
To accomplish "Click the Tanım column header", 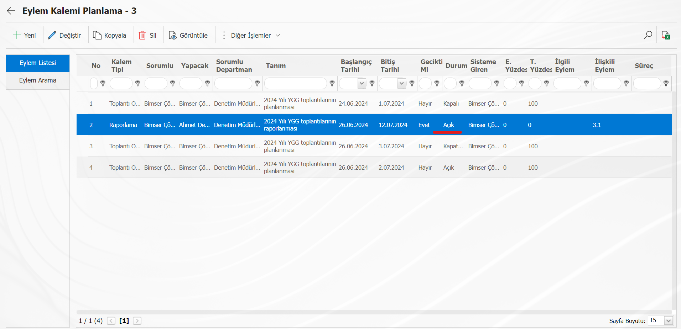I will (x=276, y=66).
